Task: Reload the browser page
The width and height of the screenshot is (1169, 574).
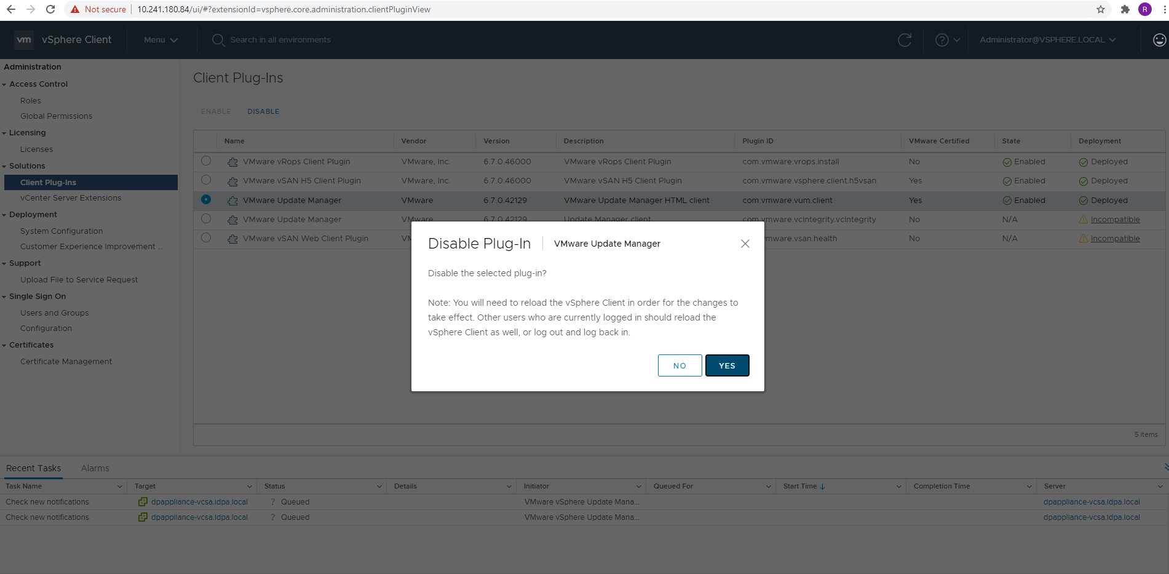Action: pos(50,9)
